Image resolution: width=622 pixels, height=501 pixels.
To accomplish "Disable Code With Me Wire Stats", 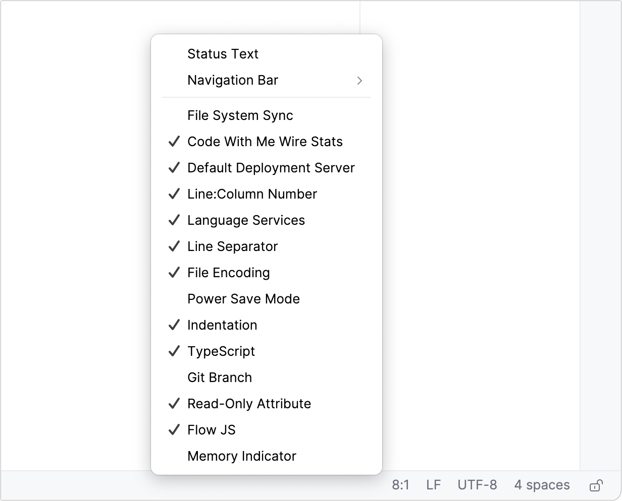I will [x=265, y=142].
